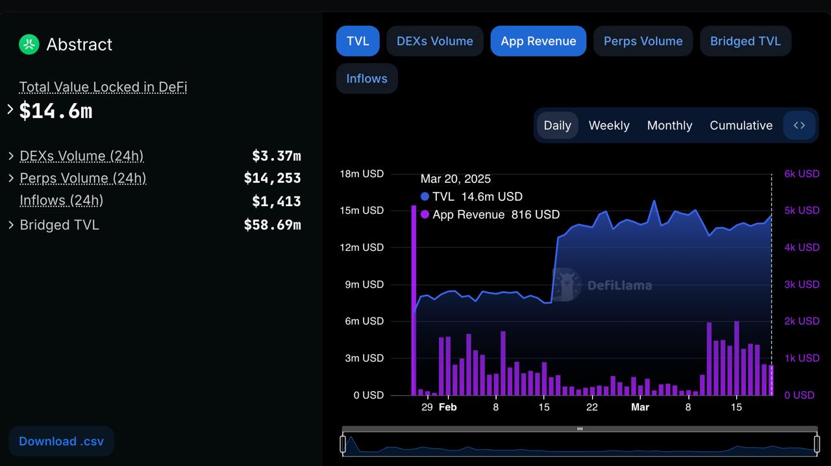The image size is (831, 466).
Task: Download the .csv file
Action: [x=61, y=441]
